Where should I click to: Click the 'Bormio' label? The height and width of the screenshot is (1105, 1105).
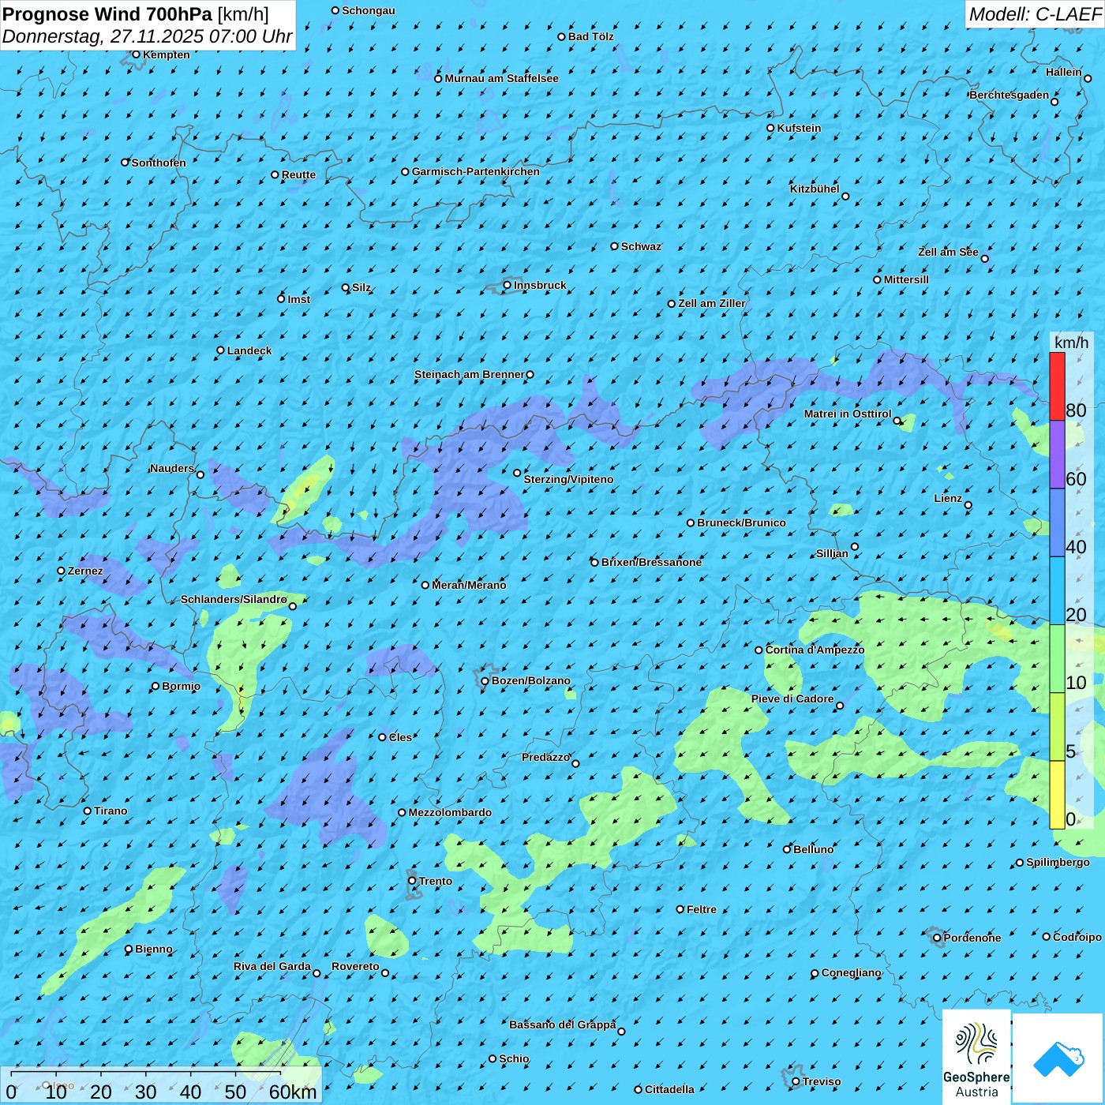[181, 686]
